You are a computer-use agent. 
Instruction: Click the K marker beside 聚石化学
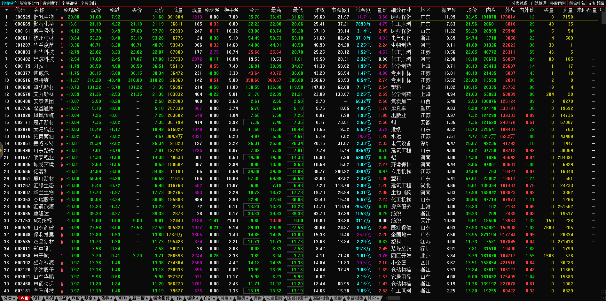point(62,25)
